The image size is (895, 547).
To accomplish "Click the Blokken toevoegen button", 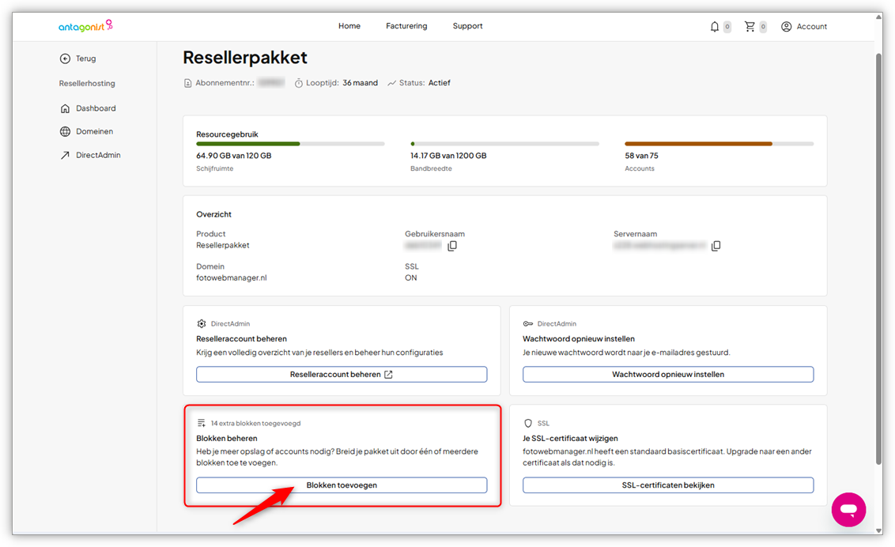I will pyautogui.click(x=342, y=485).
